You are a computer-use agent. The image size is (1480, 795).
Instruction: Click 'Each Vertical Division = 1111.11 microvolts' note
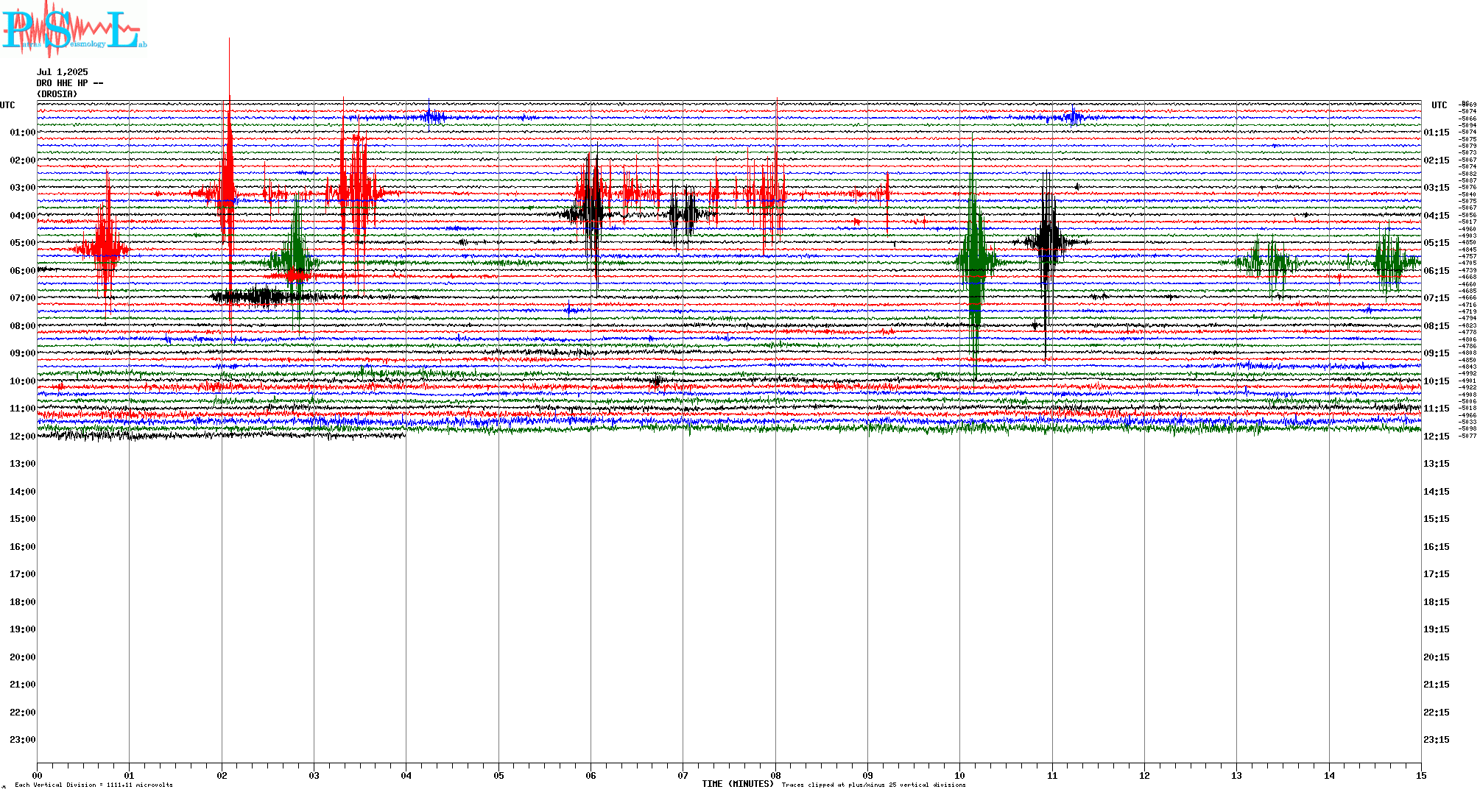pos(94,785)
